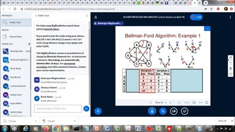Open the blue plus actions menu
This screenshot has width=235, height=132.
[98, 111]
